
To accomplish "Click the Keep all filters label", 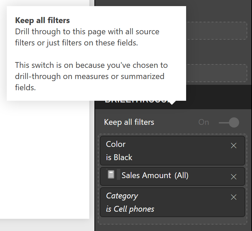I will click(129, 122).
